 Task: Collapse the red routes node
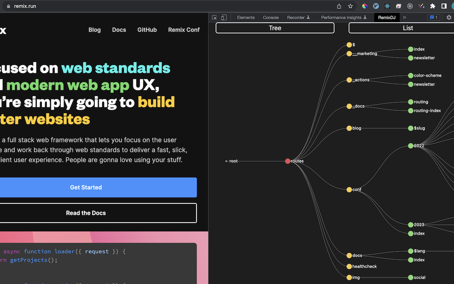288,161
